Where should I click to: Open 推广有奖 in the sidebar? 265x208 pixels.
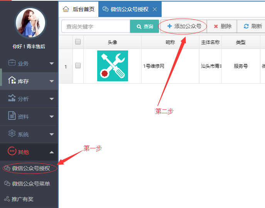tap(29, 199)
